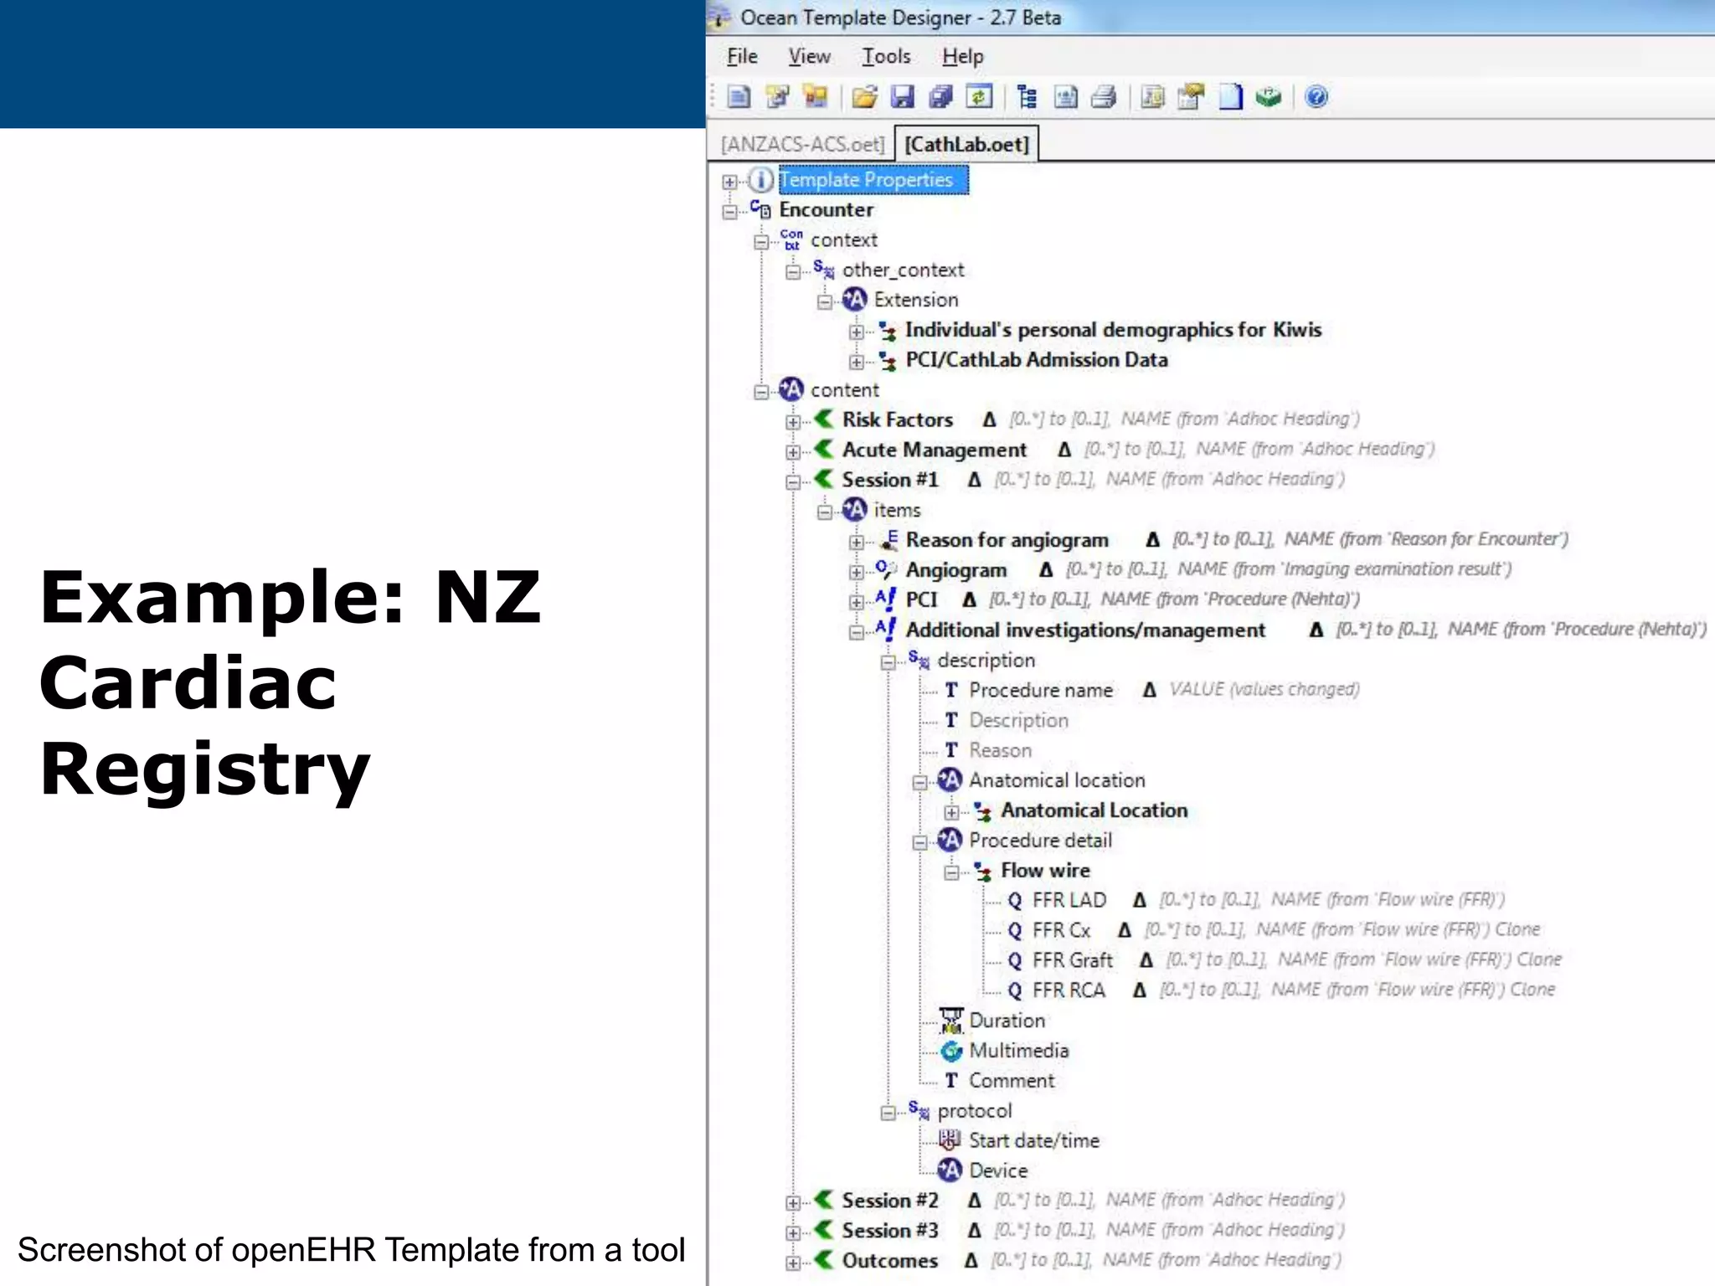Click the Encounter composition icon

pos(760,209)
